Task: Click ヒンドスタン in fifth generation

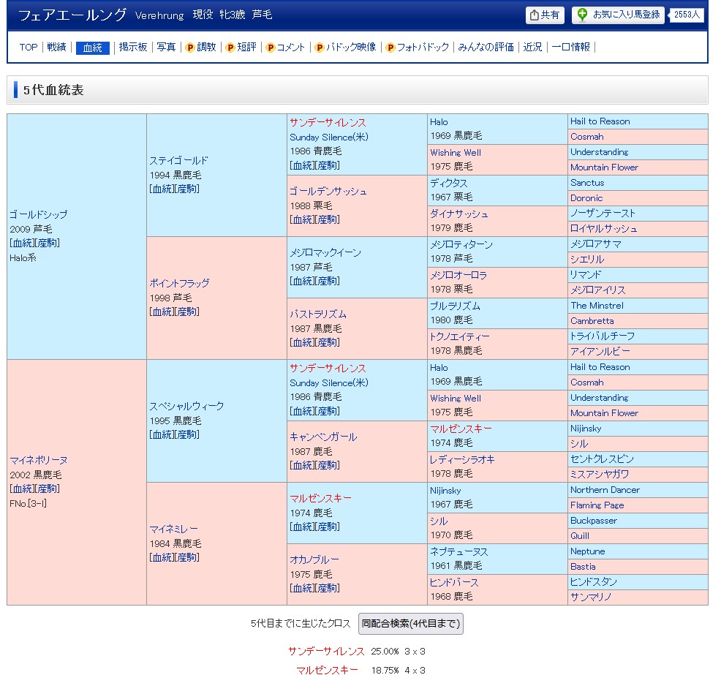Action: coord(594,581)
